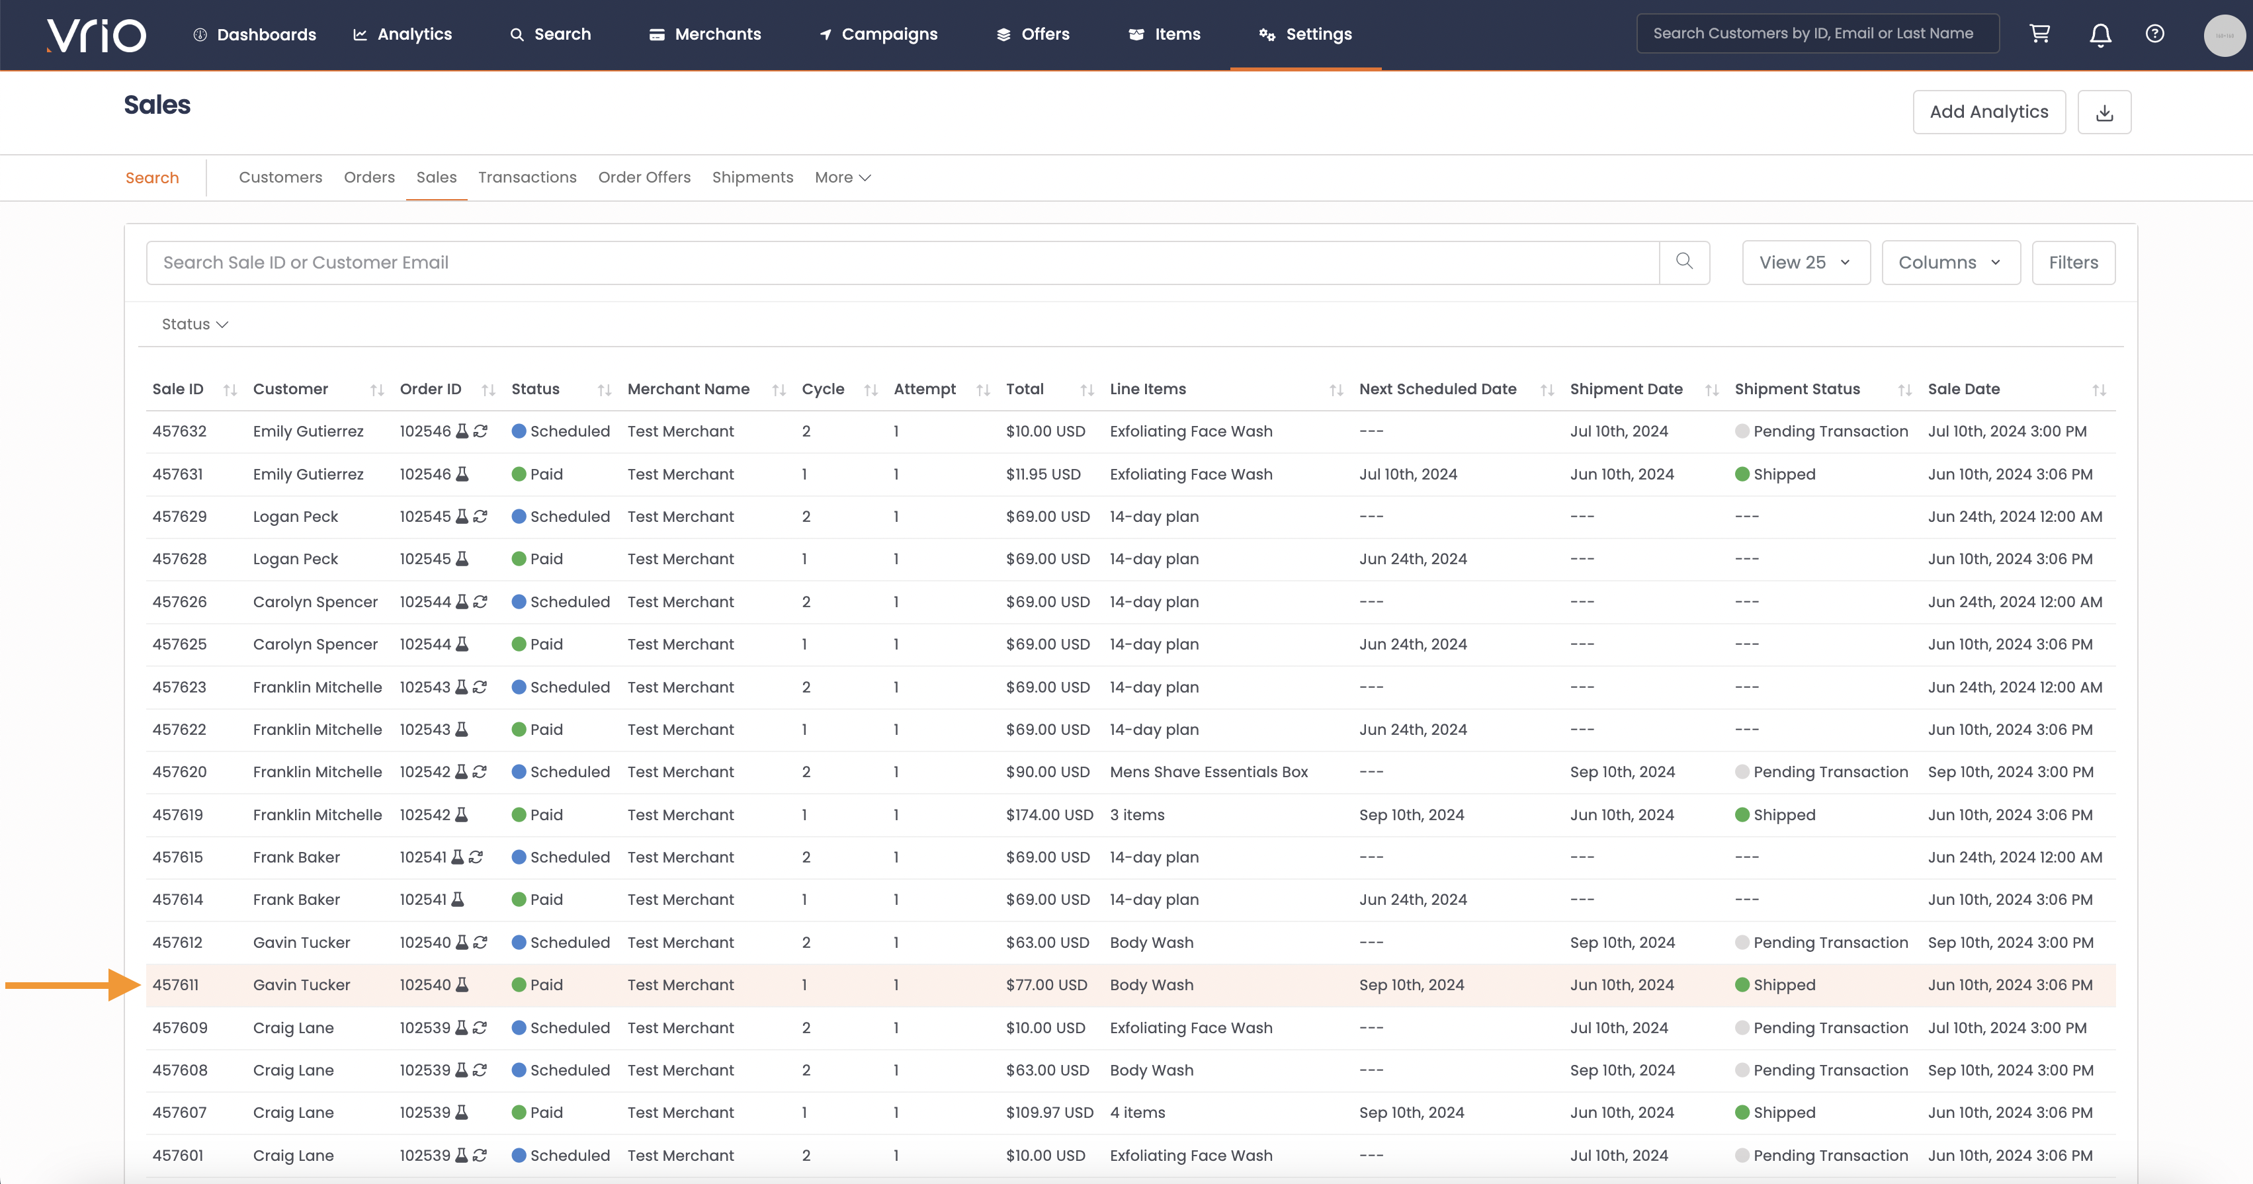Click the test flask icon on sale 457631
This screenshot has width=2253, height=1184.
[x=462, y=474]
